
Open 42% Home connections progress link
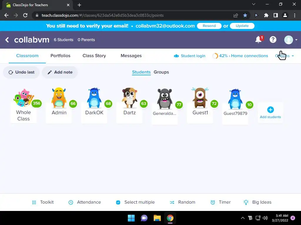tap(240, 56)
